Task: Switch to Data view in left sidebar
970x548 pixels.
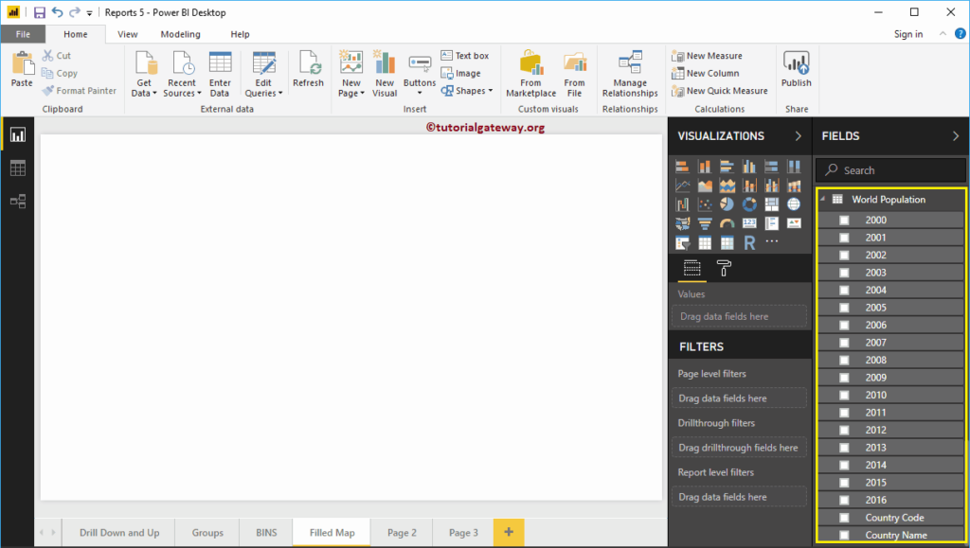Action: [17, 168]
